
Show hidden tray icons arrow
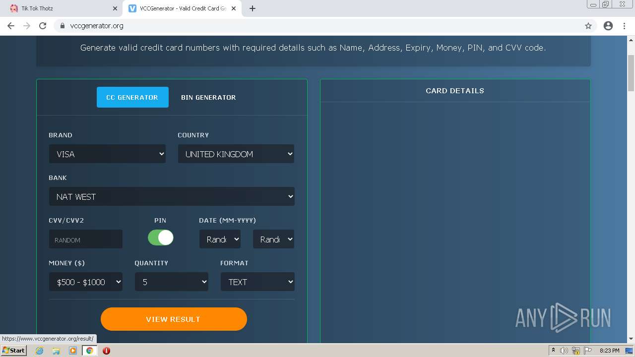coord(553,351)
